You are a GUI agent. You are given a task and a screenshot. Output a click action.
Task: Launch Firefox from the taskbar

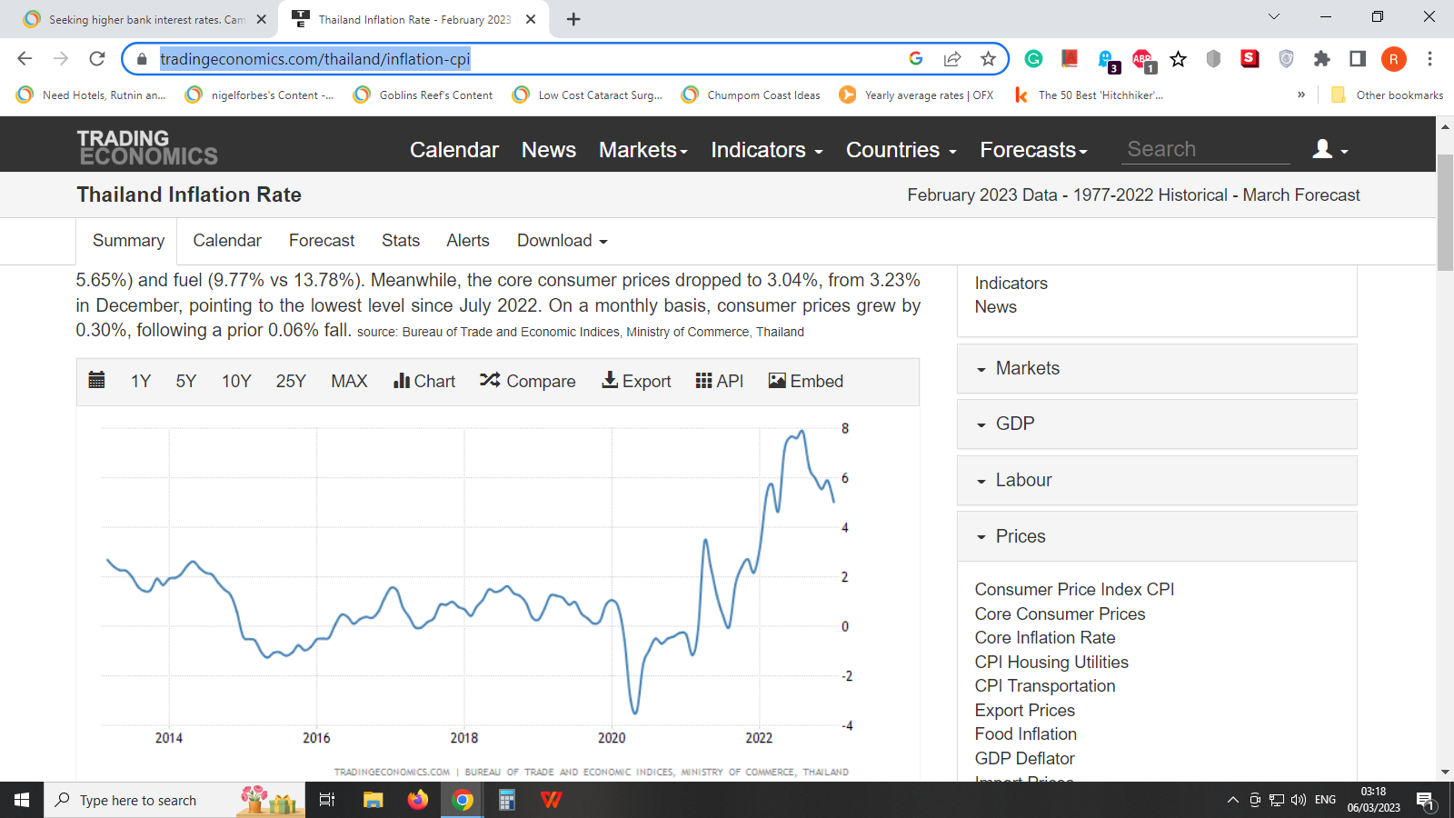click(418, 800)
